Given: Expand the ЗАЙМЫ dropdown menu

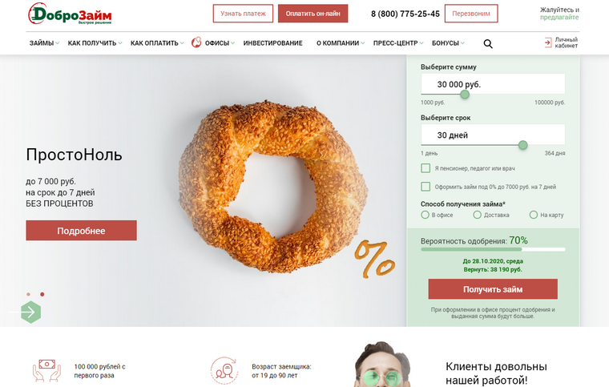Looking at the screenshot, I should tap(44, 43).
